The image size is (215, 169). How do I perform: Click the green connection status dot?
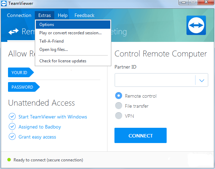9,160
